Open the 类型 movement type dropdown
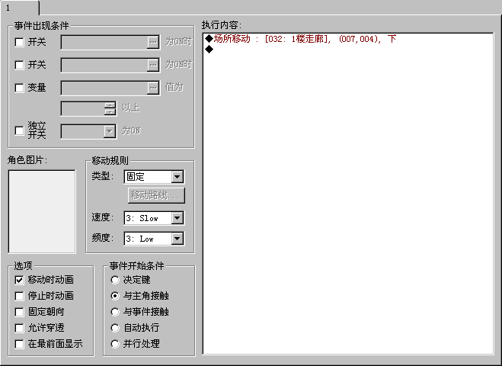The height and width of the screenshot is (366, 502). click(x=177, y=177)
